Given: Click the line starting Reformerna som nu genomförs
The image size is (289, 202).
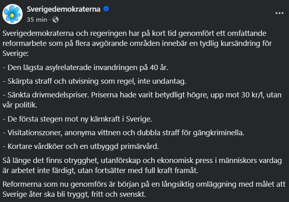Looking at the screenshot, I should click(144, 184).
